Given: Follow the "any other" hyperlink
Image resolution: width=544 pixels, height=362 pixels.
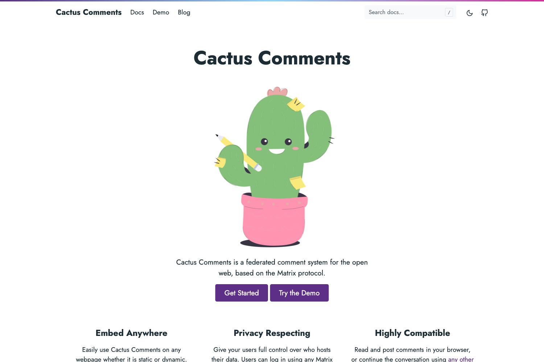Looking at the screenshot, I should click(x=461, y=359).
